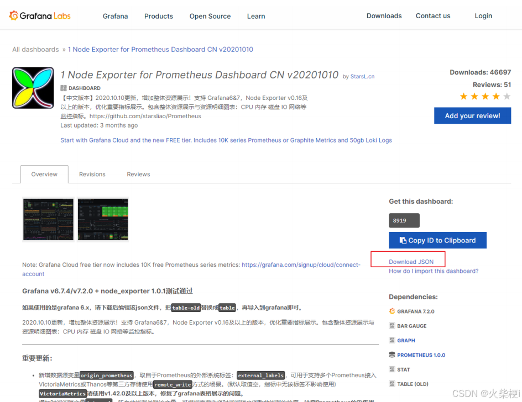Open the dashboard's butterfly logo image
Viewport: 522px width, 402px height.
[33, 88]
